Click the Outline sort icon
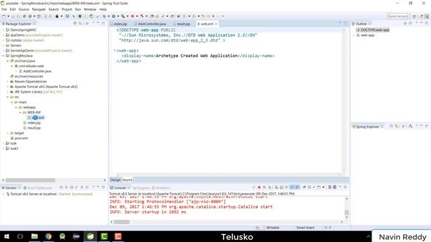 point(405,24)
